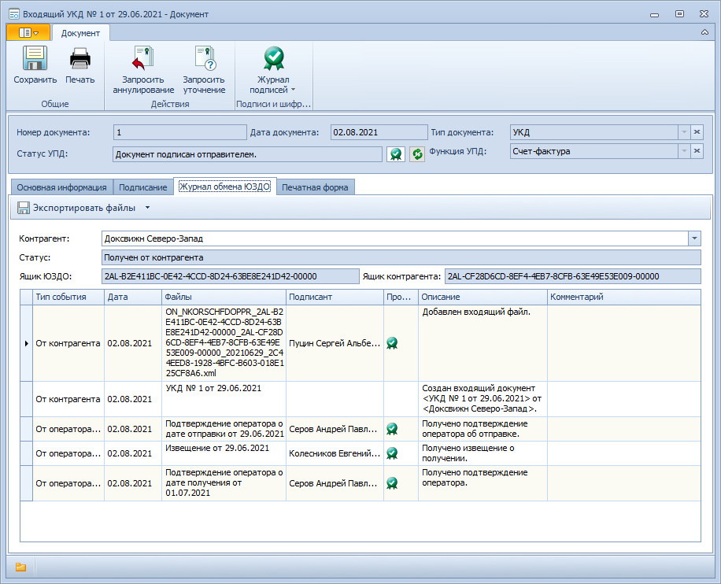
Task: Click signature check icon in Пуцин Сергей row
Action: tap(391, 343)
